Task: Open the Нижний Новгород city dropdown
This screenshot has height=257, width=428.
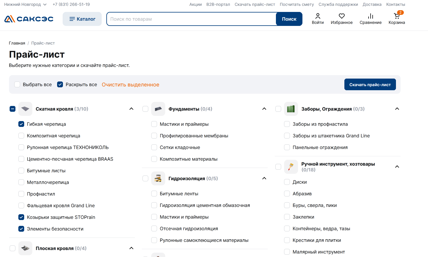Action: coord(25,4)
